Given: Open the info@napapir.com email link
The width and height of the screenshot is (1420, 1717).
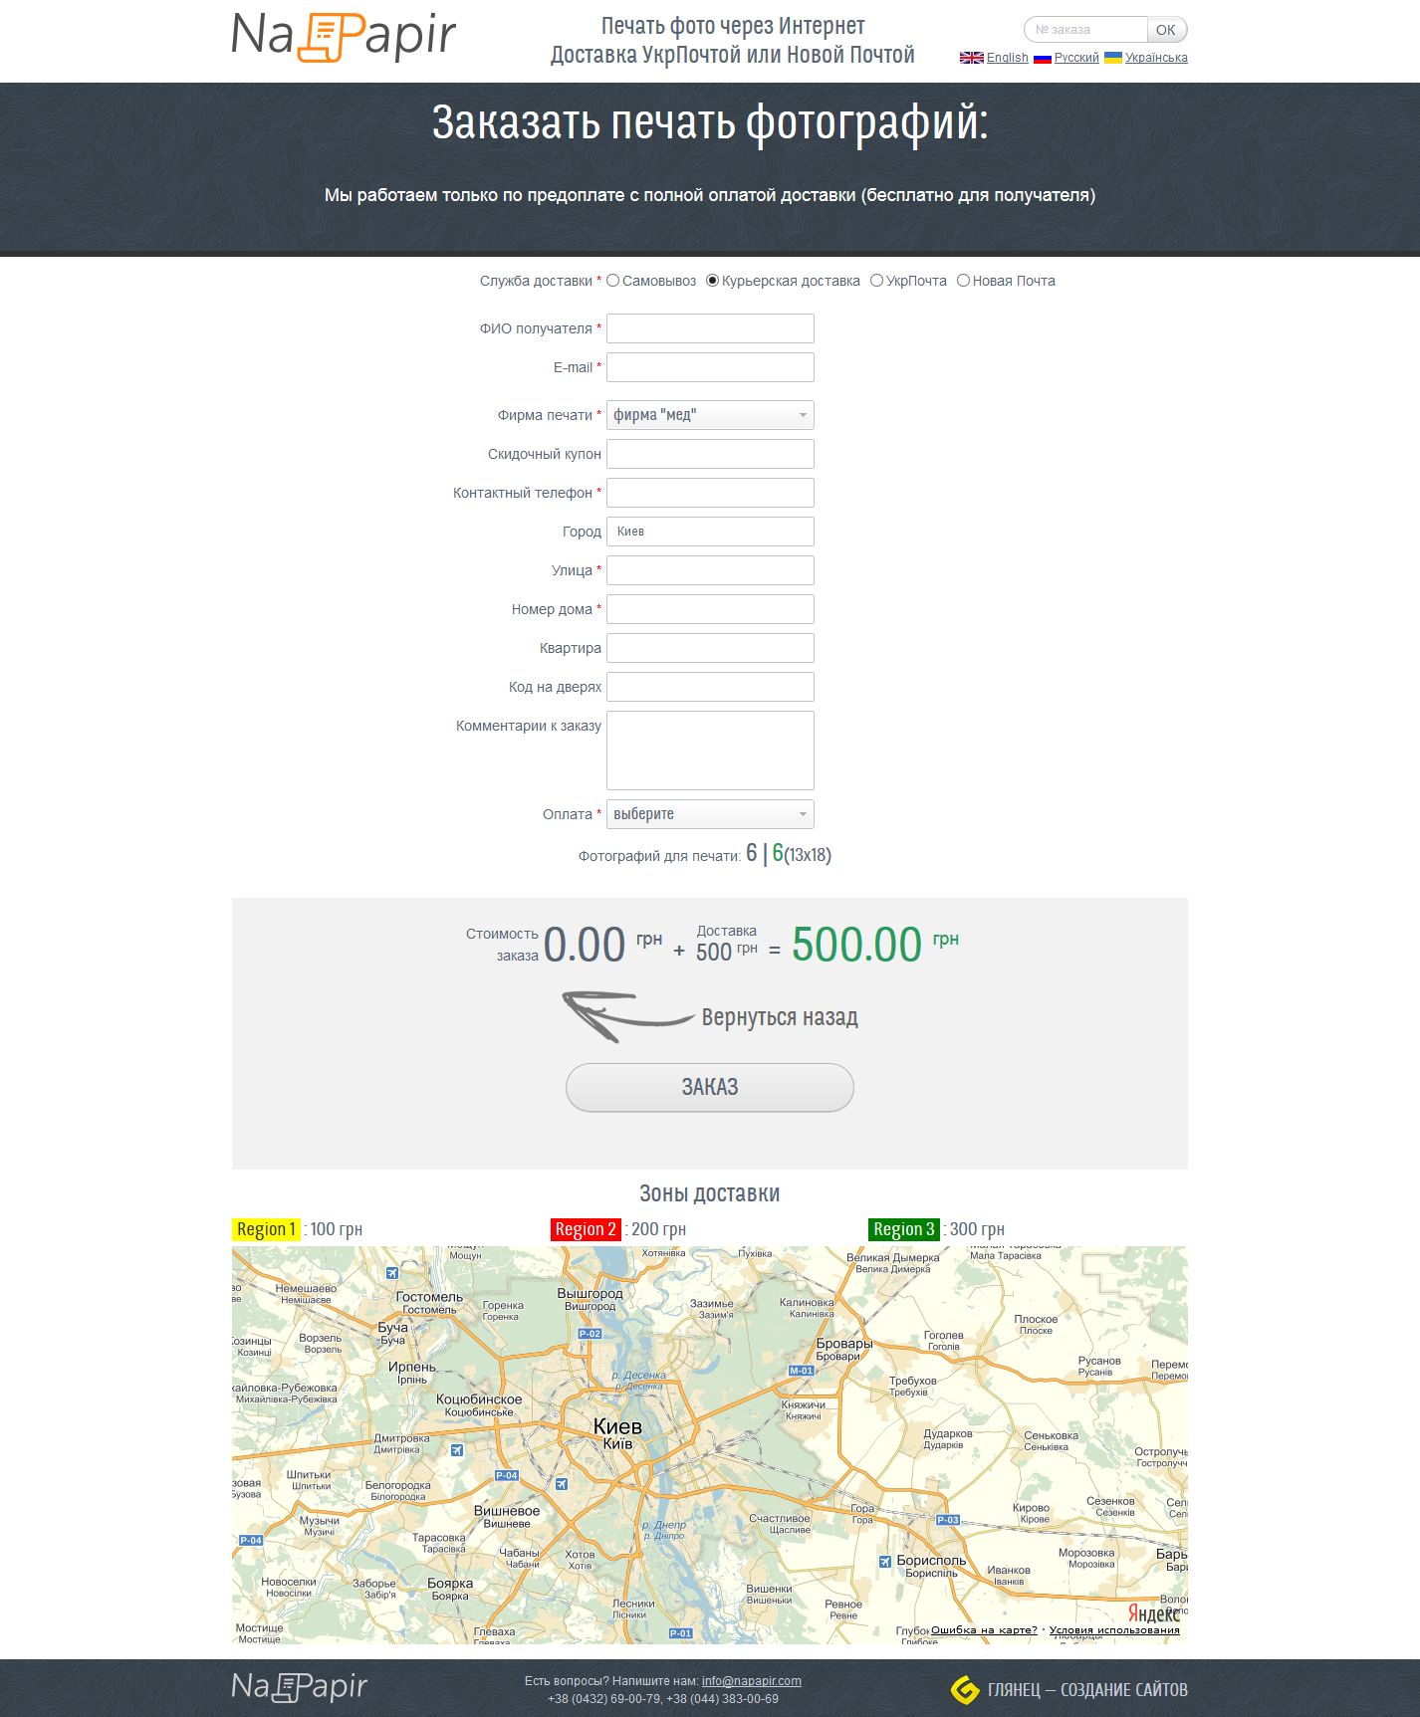Looking at the screenshot, I should tap(751, 1681).
